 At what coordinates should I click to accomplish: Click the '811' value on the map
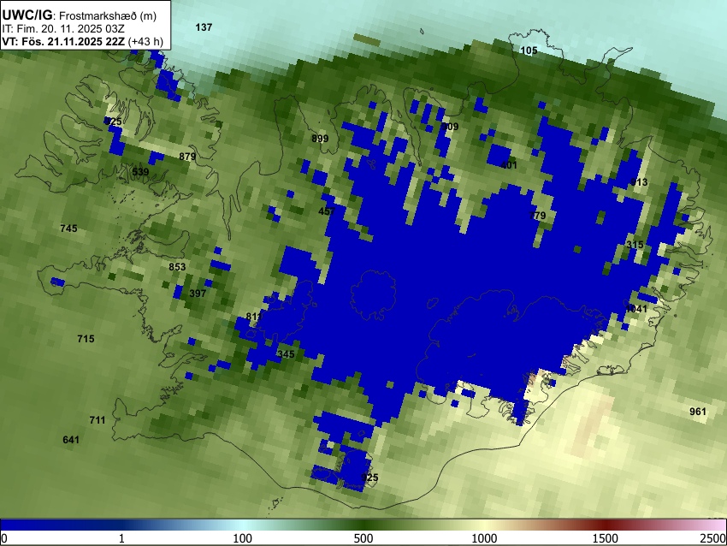click(254, 317)
